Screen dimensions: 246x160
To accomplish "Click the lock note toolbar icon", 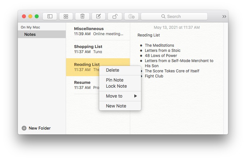I will point(115,16).
